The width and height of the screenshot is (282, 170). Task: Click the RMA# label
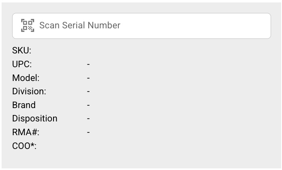[x=26, y=132]
